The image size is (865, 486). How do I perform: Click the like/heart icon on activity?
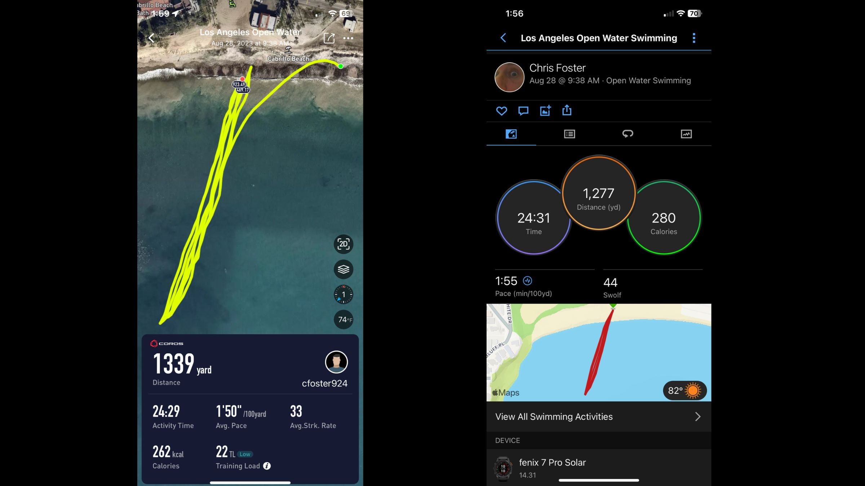click(x=501, y=111)
